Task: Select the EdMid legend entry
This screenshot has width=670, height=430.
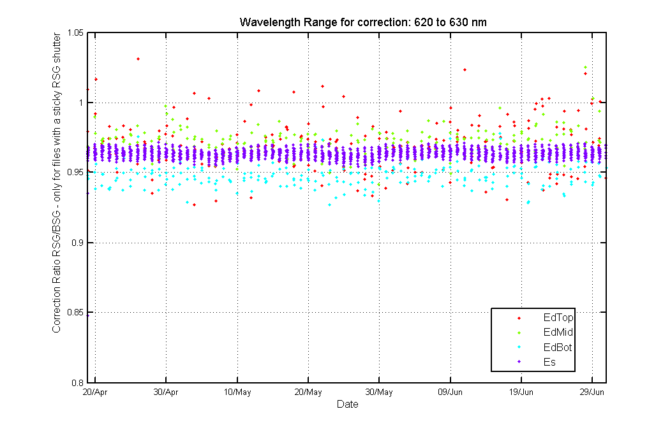Action: 558,333
